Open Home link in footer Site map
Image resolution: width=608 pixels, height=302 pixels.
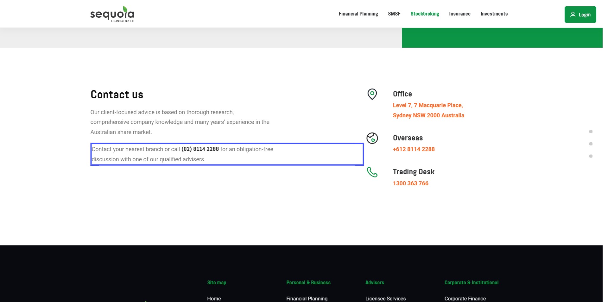(214, 299)
